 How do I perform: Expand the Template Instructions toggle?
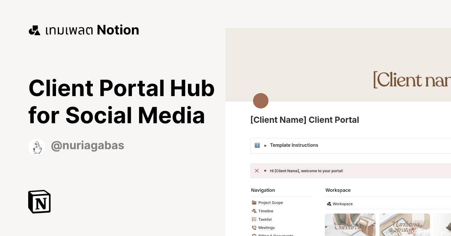265,145
